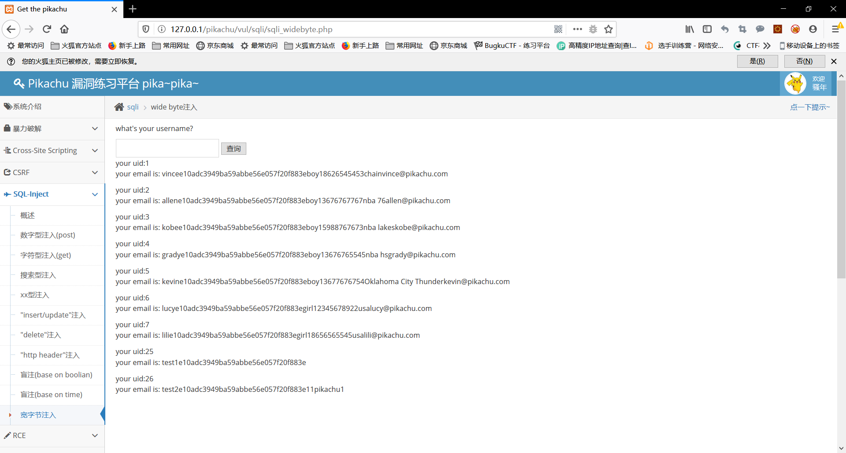The height and width of the screenshot is (453, 846).
Task: Open the browser home page icon
Action: coord(64,29)
